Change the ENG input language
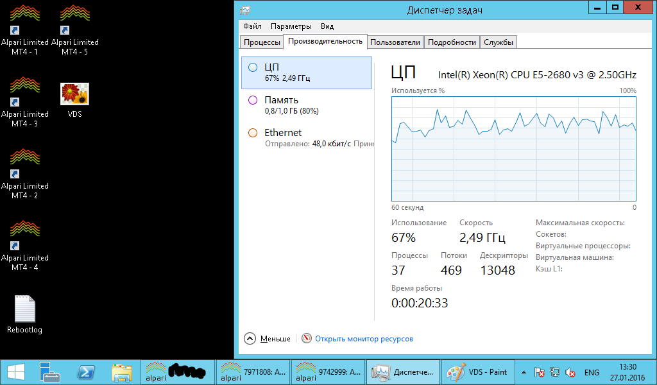 (592, 372)
